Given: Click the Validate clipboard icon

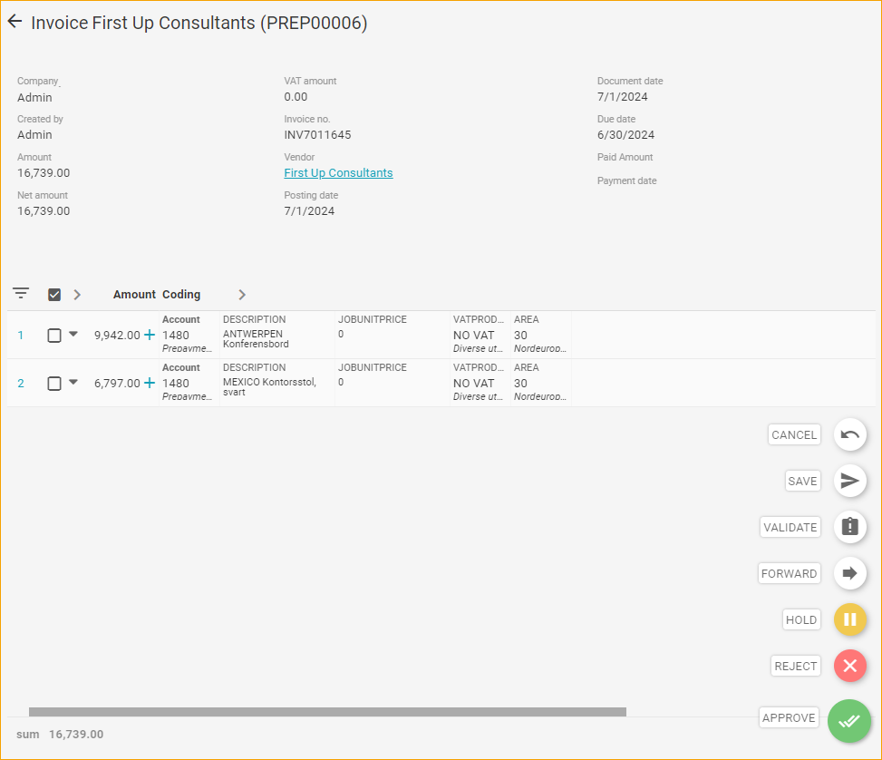Looking at the screenshot, I should tap(849, 527).
